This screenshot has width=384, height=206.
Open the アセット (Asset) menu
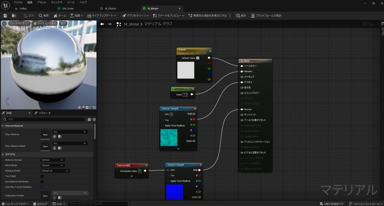coord(42,2)
